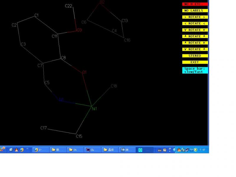This screenshot has height=177, width=236.
Task: Click the security shield tray icon
Action: pos(196,150)
